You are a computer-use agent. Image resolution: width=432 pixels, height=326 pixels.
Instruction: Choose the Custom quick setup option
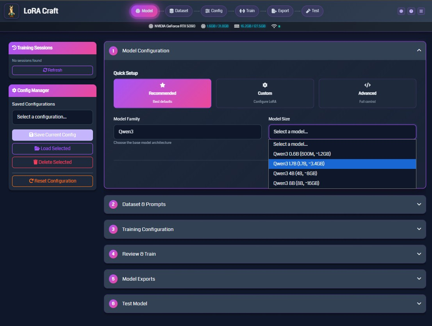click(x=265, y=93)
